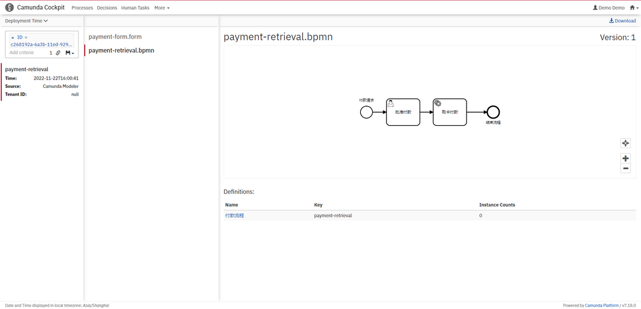Click the Camunda Modeler source value
This screenshot has height=309, width=641.
point(61,86)
